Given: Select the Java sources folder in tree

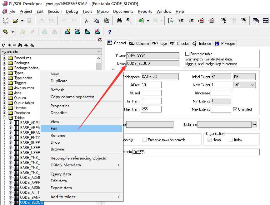Looking at the screenshot, I should click(24, 88).
